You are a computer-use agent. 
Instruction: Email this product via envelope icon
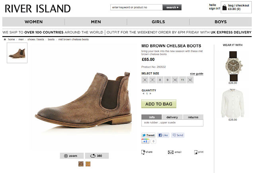tap(171, 152)
